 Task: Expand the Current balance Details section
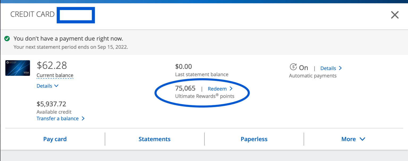(48, 86)
